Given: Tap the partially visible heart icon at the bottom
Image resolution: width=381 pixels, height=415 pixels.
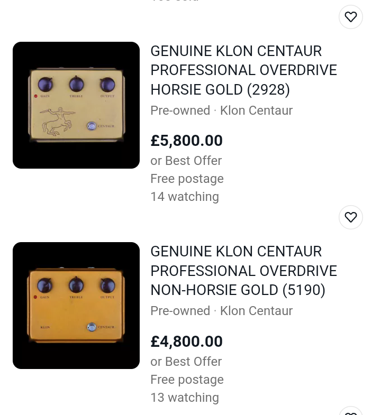Looking at the screenshot, I should tap(351, 412).
